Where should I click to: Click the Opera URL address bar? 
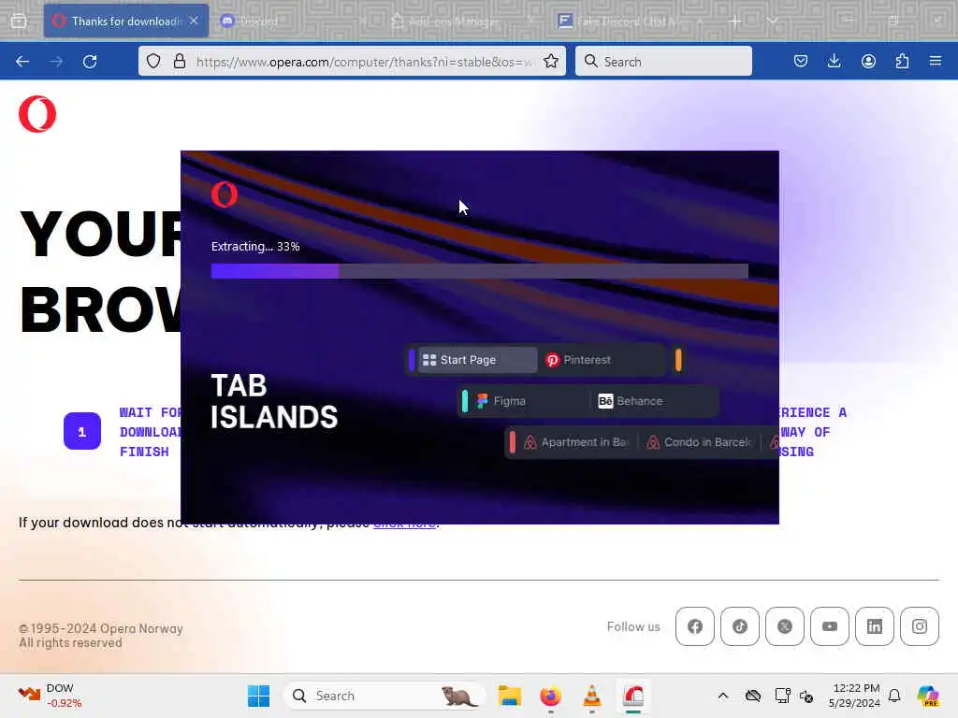click(364, 62)
